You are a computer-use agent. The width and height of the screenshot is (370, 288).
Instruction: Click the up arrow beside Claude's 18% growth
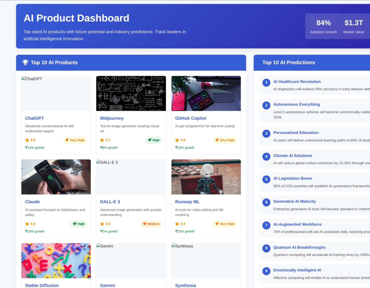[x=26, y=231]
